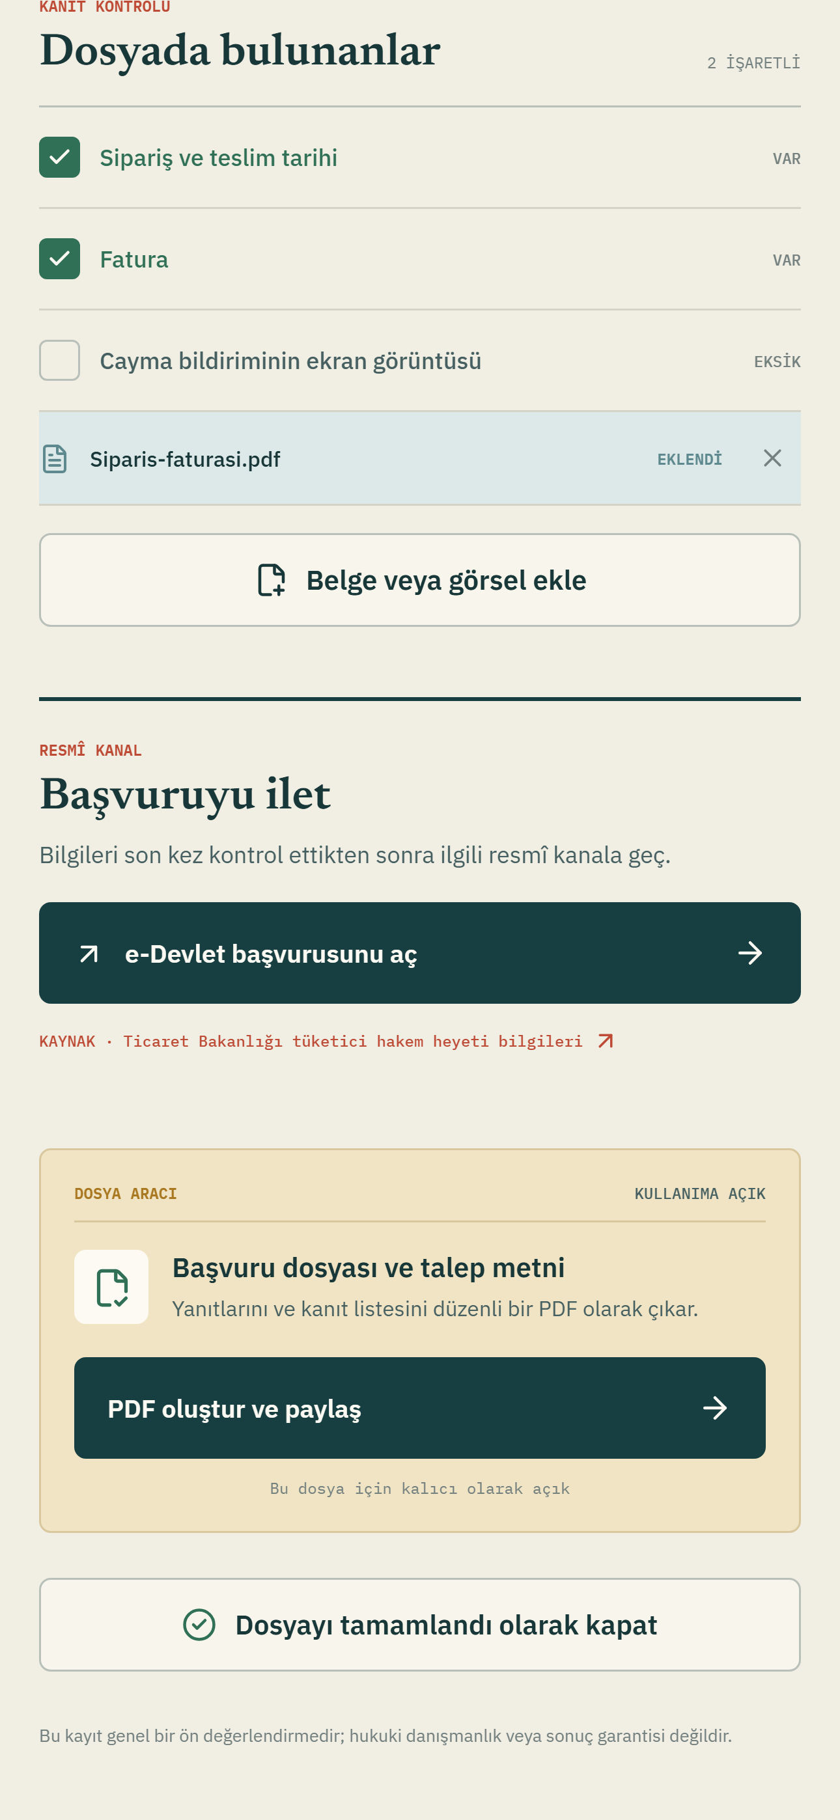Click the external-link arrow icon on e-Devlet button

click(89, 954)
